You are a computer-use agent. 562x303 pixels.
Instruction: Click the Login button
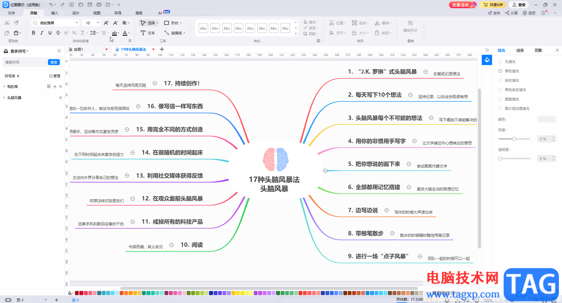tap(519, 5)
